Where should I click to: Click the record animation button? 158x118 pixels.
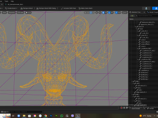tap(121, 108)
